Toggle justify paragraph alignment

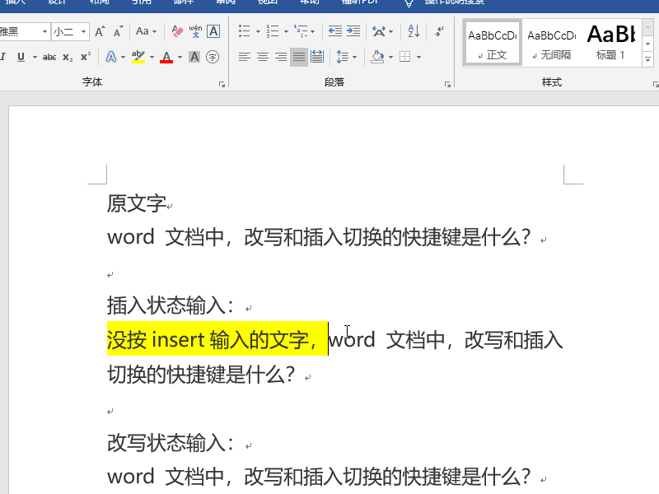coord(299,57)
